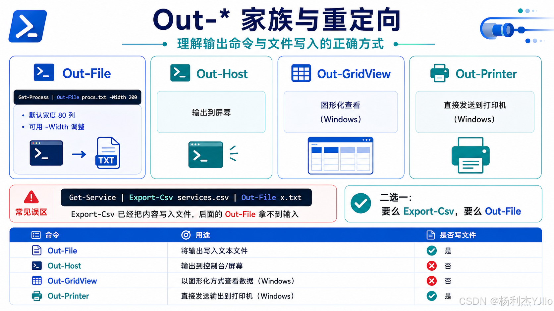Click the Out-Printer card heading text
Viewport: 554px width, 311px height.
486,74
